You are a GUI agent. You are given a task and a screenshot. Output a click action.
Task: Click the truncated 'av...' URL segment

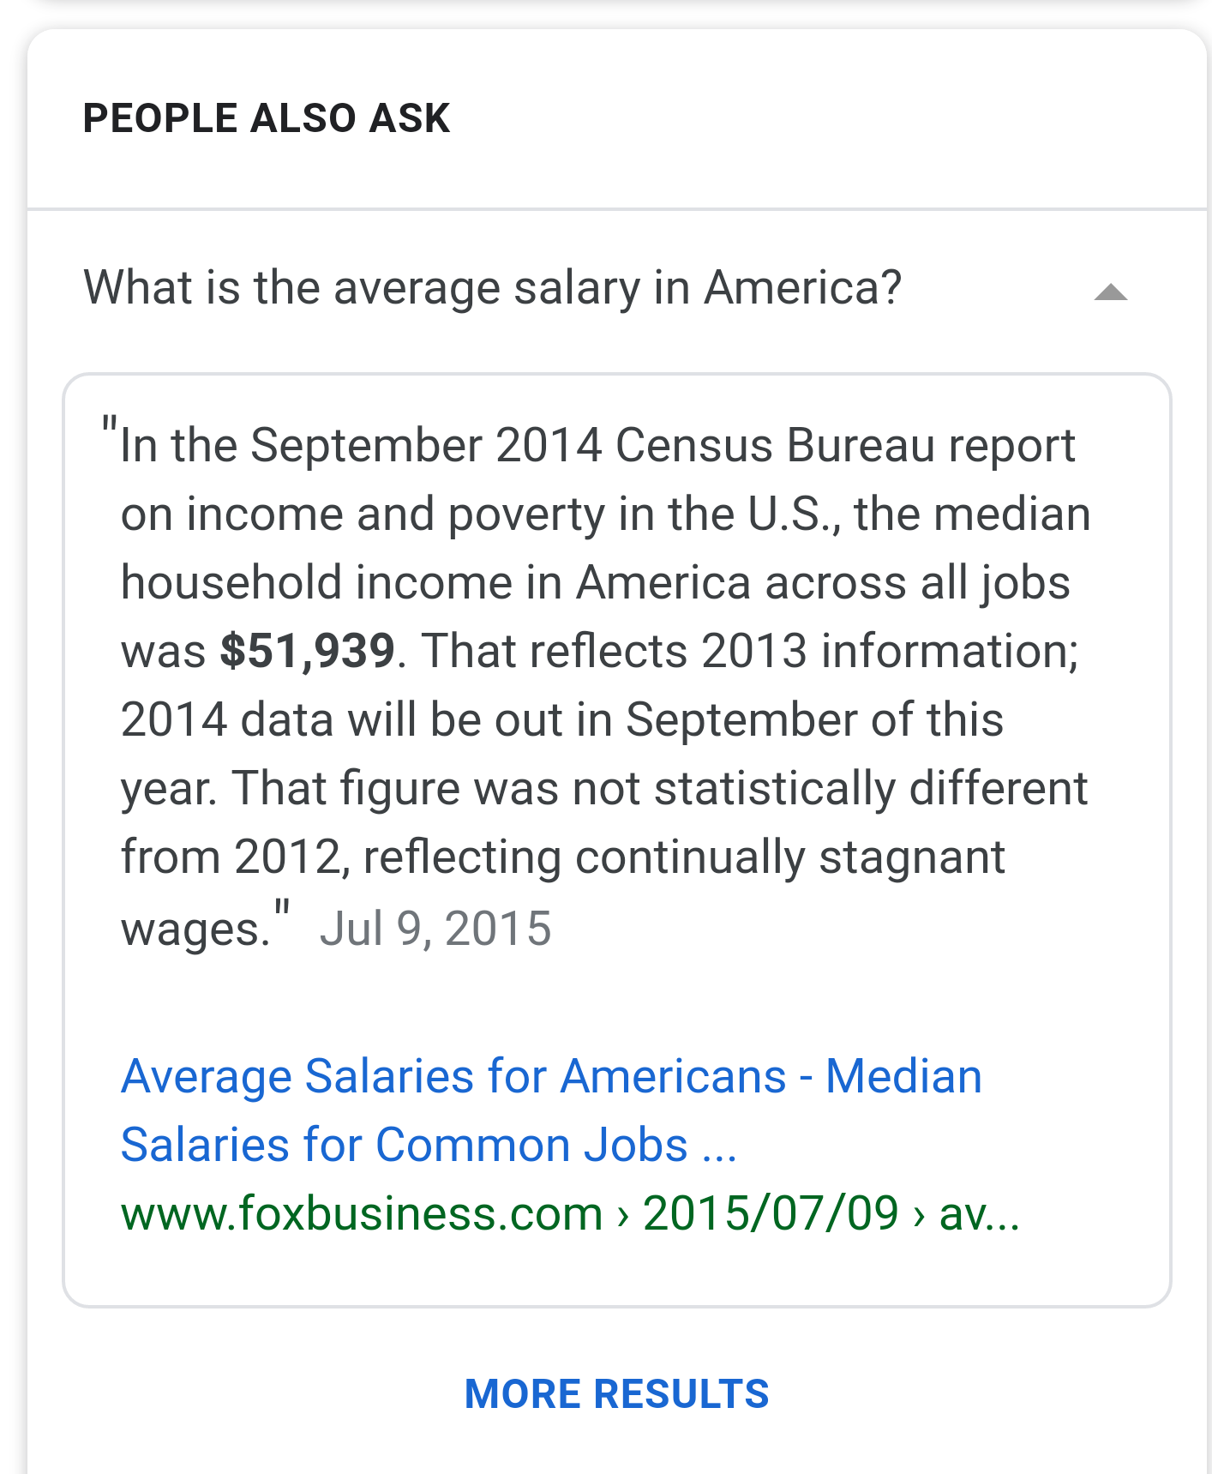(979, 1213)
